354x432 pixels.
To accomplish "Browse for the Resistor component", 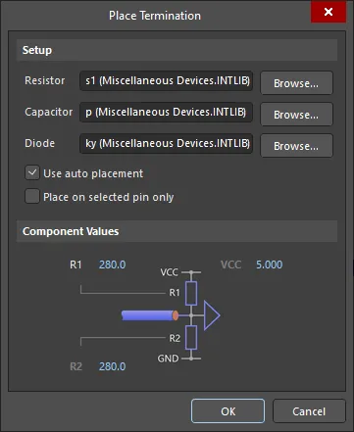I will (x=296, y=83).
